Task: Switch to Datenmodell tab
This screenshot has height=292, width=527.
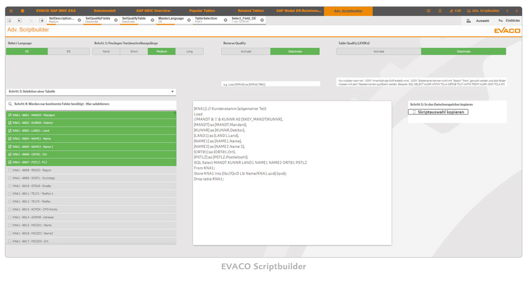Action: click(x=104, y=11)
